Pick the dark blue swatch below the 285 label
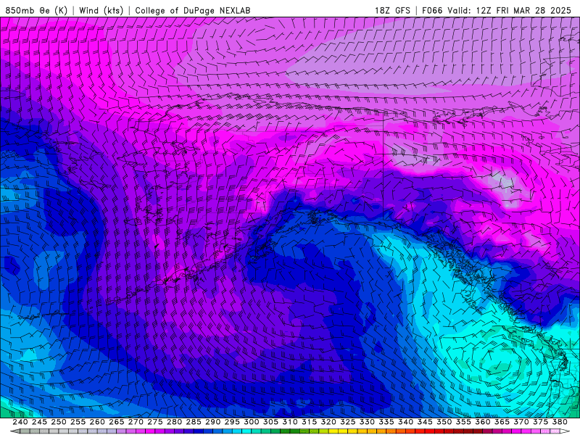The image size is (580, 435). [x=198, y=431]
